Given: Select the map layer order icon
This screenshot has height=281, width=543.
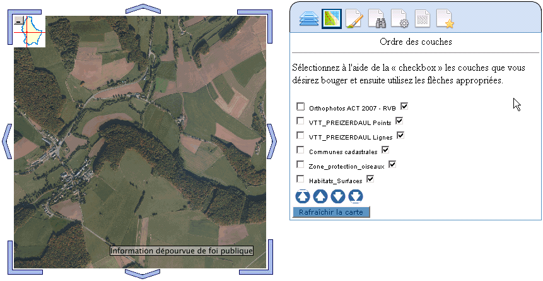Looking at the screenshot, I should pos(331,19).
